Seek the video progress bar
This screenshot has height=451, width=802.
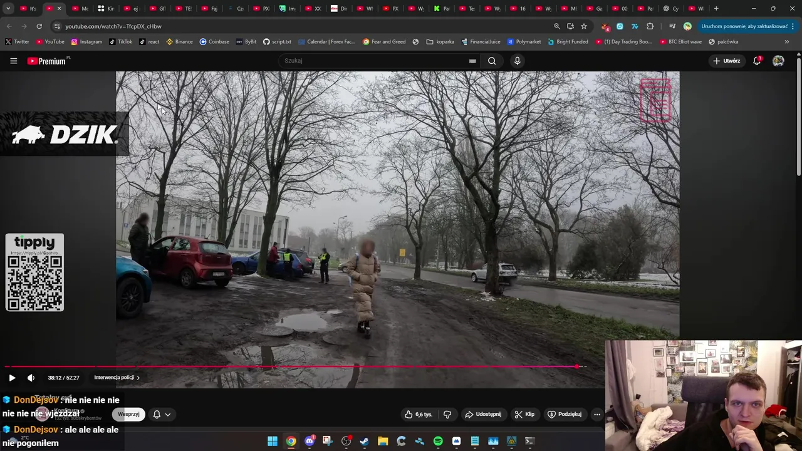pos(295,366)
